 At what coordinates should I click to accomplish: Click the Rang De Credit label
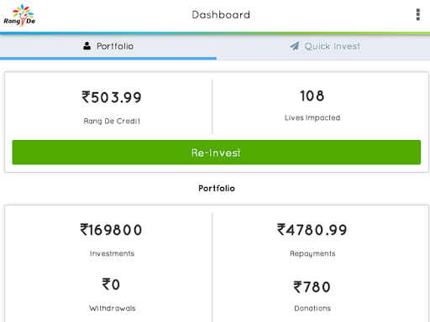coord(112,121)
